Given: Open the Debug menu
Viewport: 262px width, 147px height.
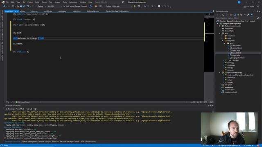Looking at the screenshot, I should 44,2.
